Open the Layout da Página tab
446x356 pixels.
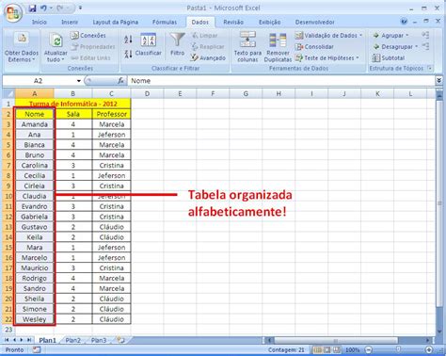coord(116,22)
